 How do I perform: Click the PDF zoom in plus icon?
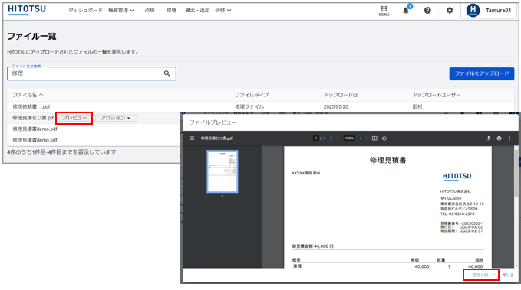pyautogui.click(x=361, y=138)
